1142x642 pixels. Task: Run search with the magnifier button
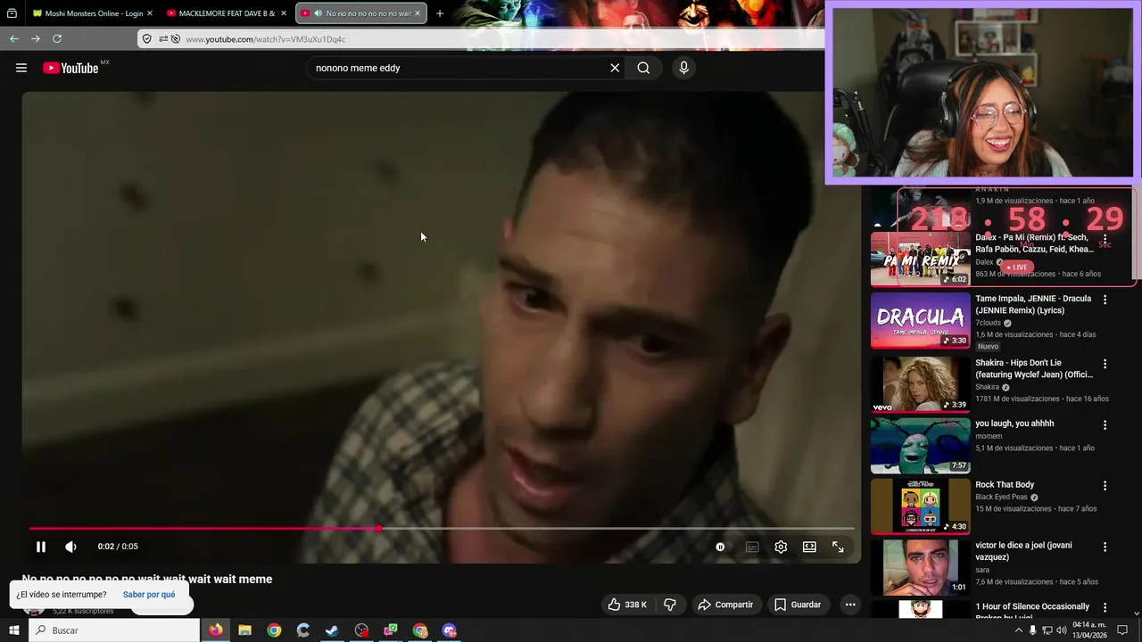pos(643,68)
